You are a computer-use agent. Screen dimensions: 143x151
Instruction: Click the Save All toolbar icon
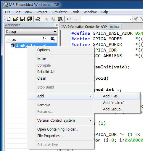click(x=29, y=19)
